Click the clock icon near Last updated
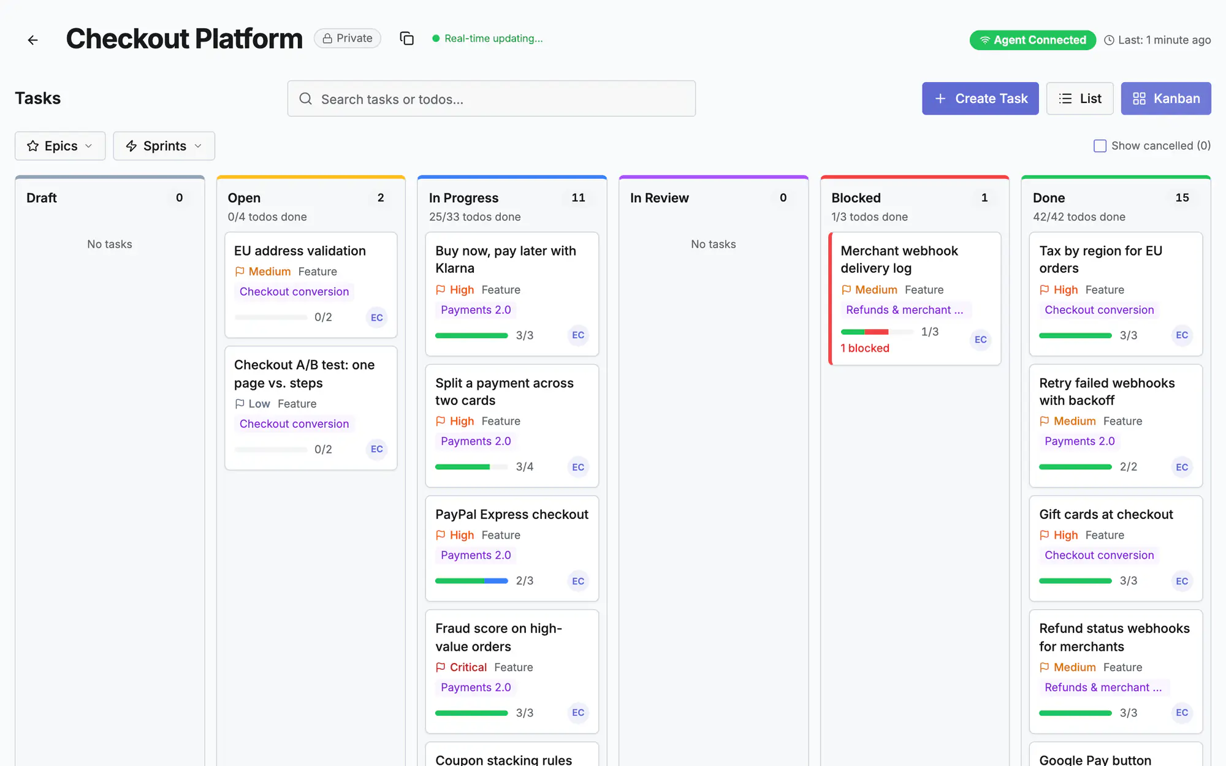Viewport: 1226px width, 766px height. pyautogui.click(x=1109, y=40)
